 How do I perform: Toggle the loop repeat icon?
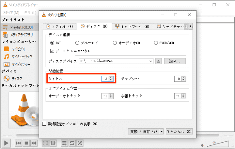pyautogui.click(x=72, y=143)
